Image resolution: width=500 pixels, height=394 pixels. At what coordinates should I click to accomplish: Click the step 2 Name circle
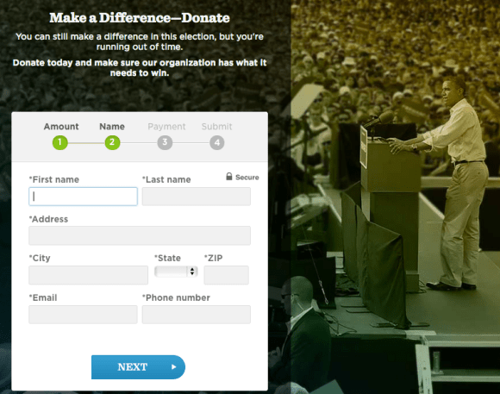[112, 142]
